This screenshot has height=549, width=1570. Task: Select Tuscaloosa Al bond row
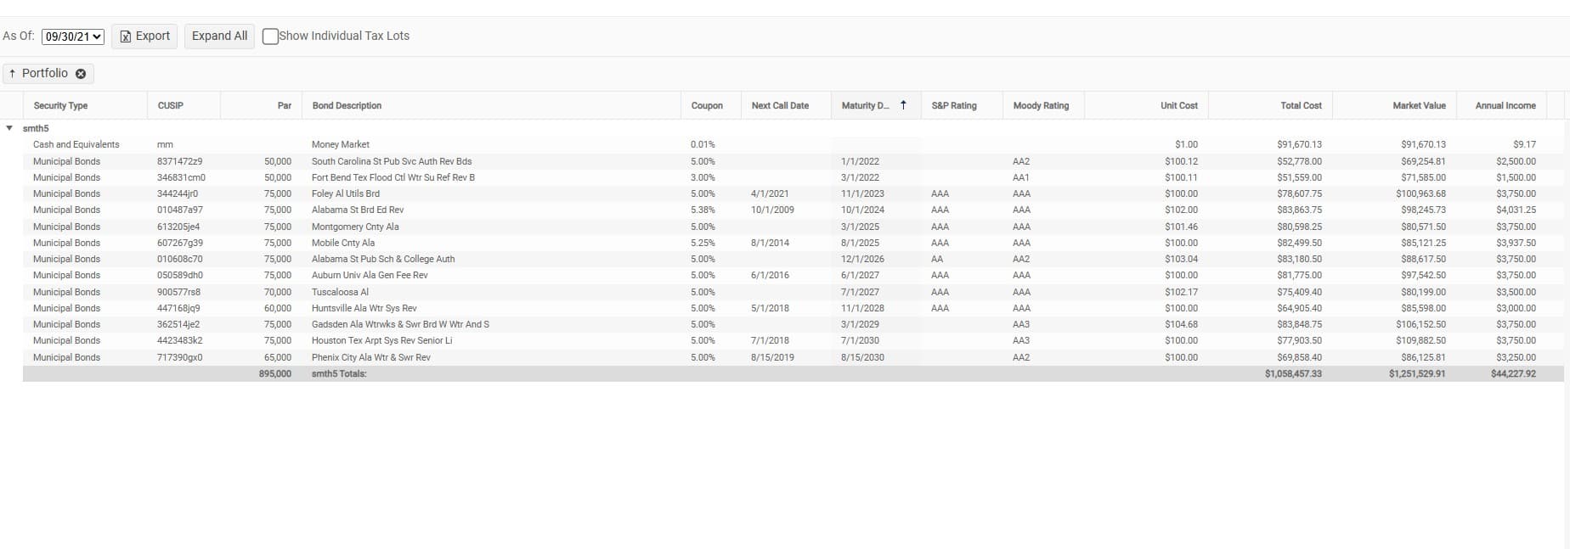pyautogui.click(x=793, y=292)
